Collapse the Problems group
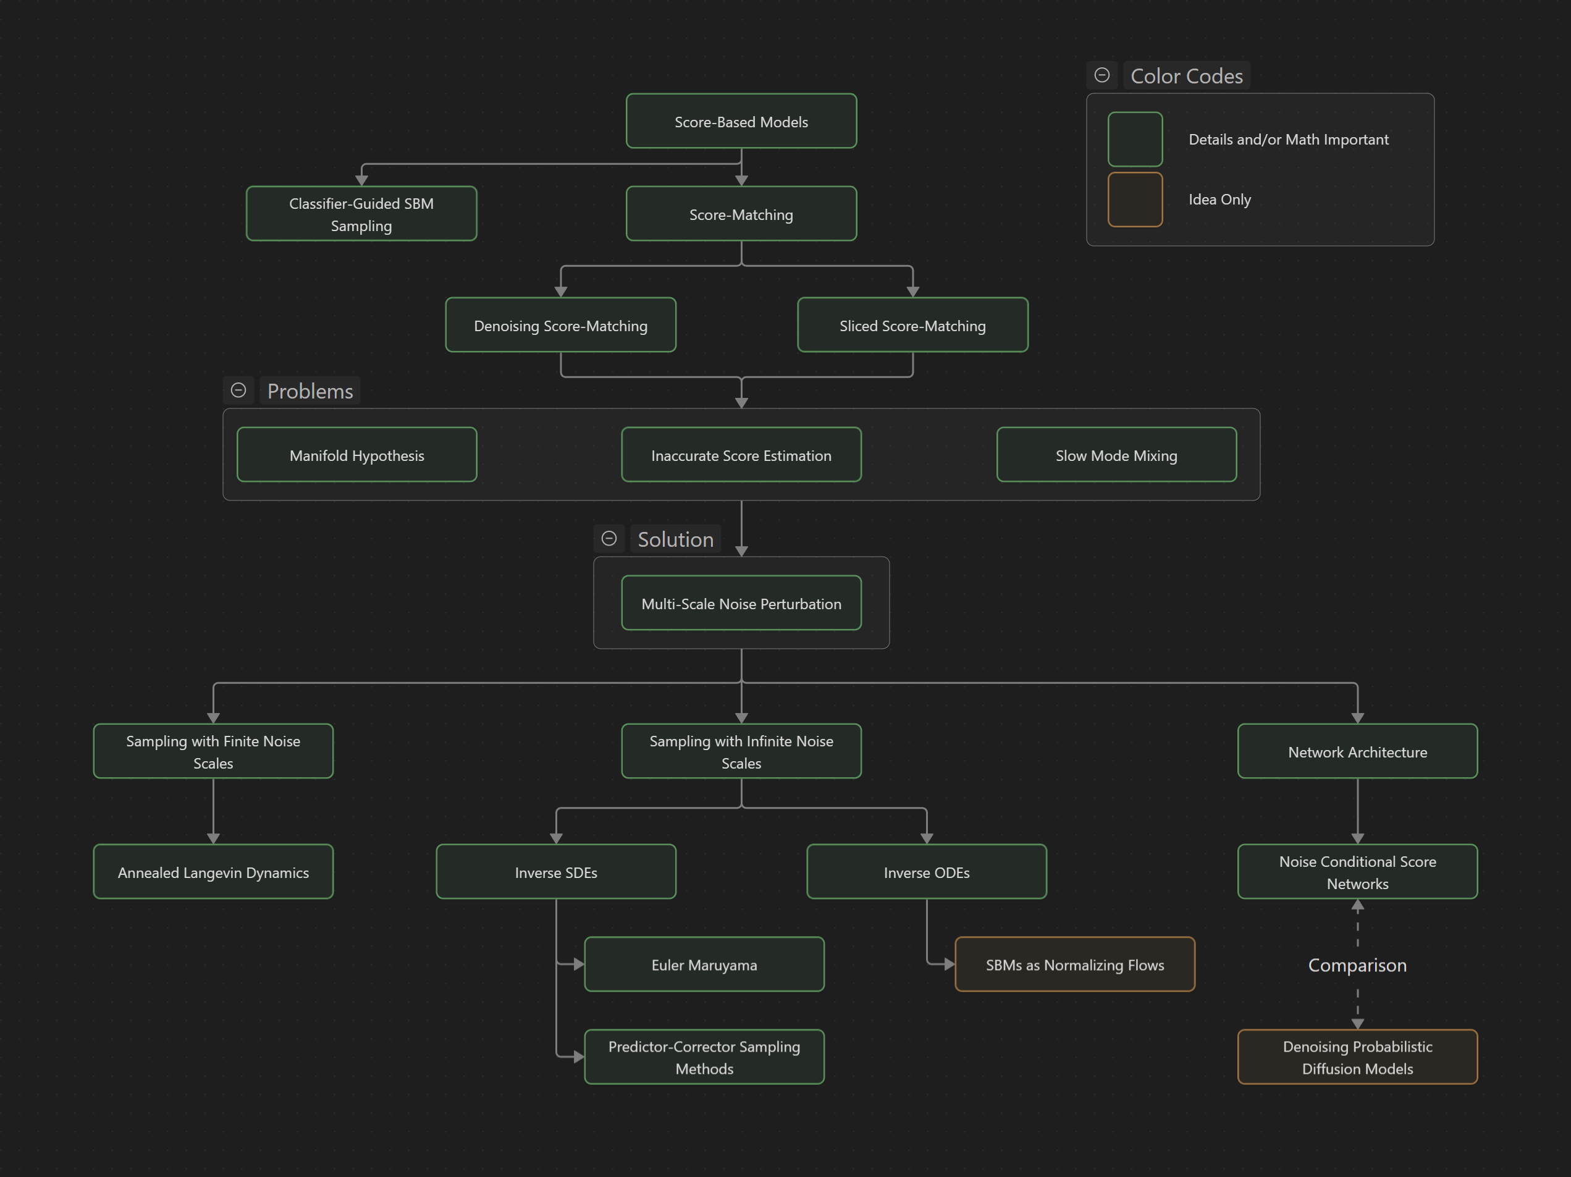1571x1177 pixels. pyautogui.click(x=238, y=390)
